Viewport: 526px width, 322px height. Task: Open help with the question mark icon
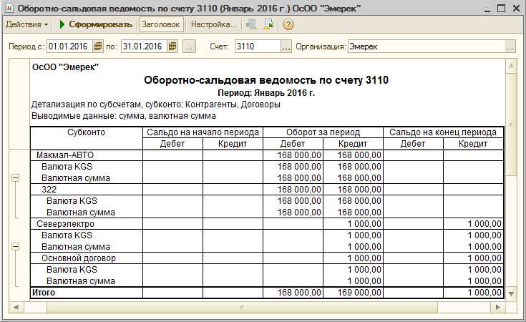point(288,24)
